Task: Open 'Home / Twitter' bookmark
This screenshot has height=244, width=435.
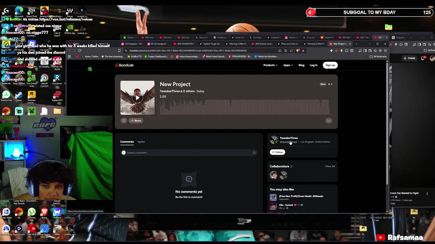Action: 90,57
